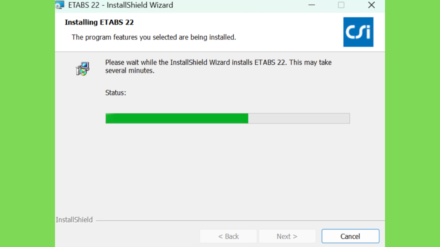Click the Status: label
Screen dimensions: 440x247
[x=116, y=93]
